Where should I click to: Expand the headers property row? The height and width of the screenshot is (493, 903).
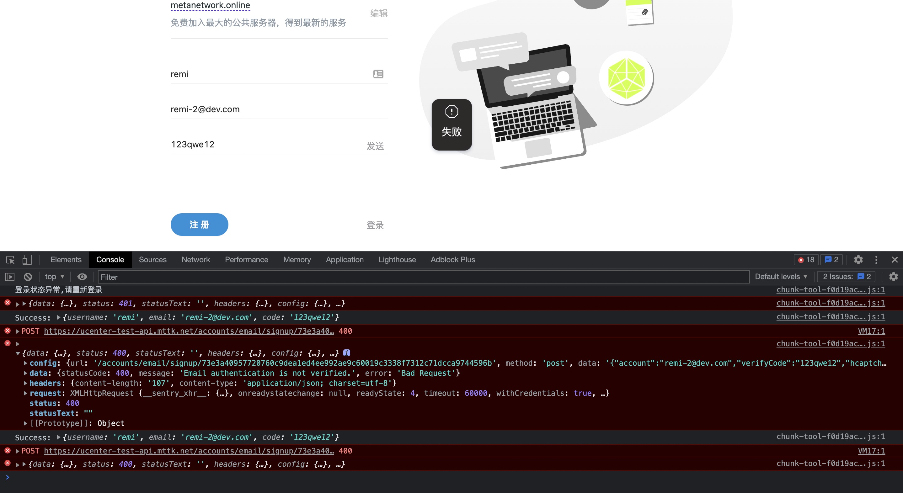click(x=25, y=383)
